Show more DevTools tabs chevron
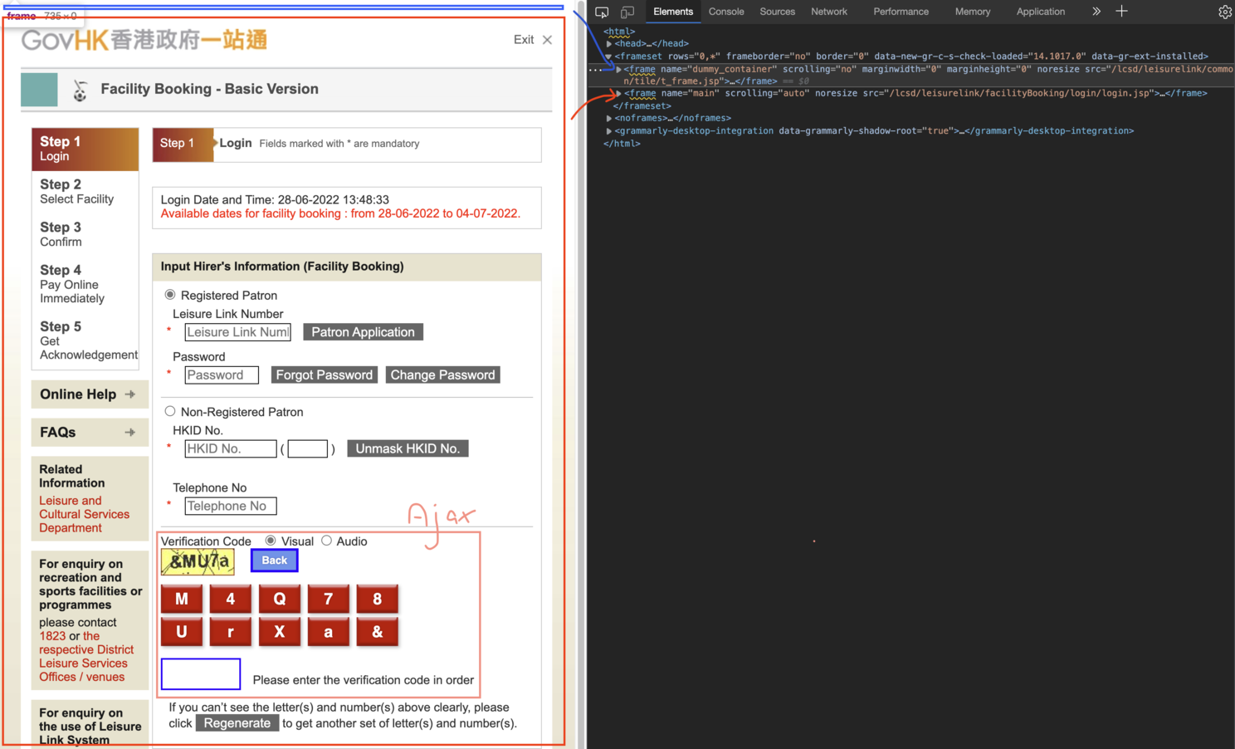This screenshot has width=1235, height=749. pos(1096,12)
